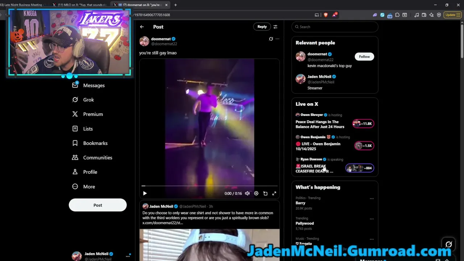The image size is (464, 261).
Task: Open the sidebar search panel icon
Action: click(x=405, y=15)
